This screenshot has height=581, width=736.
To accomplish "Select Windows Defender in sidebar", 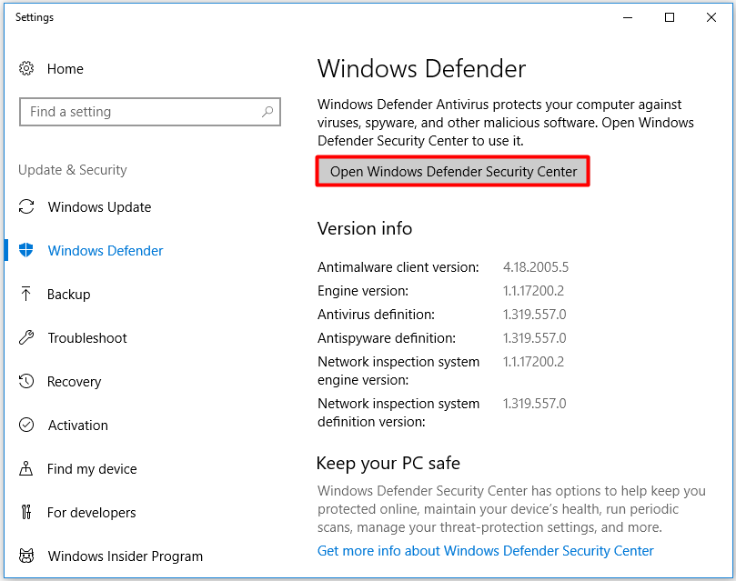I will pos(106,251).
